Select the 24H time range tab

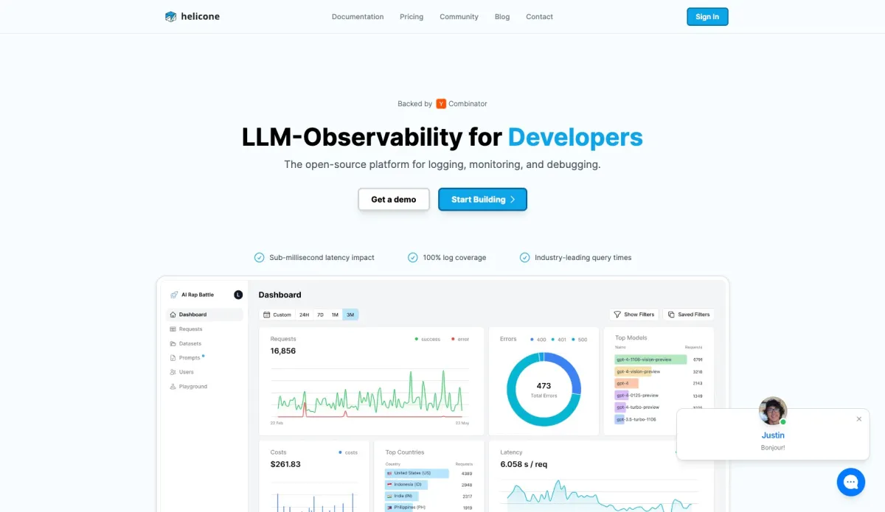(x=304, y=315)
